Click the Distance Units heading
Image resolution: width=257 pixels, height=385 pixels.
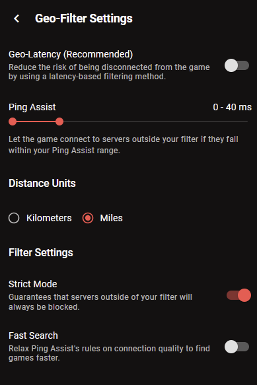(x=42, y=183)
